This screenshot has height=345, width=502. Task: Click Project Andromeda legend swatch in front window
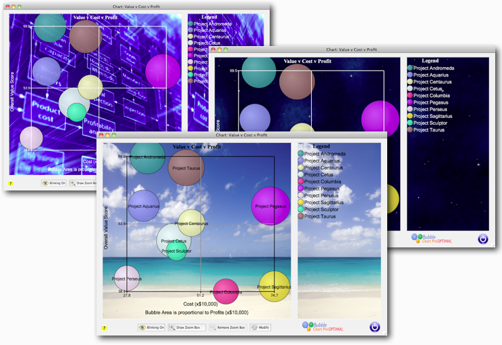click(300, 154)
